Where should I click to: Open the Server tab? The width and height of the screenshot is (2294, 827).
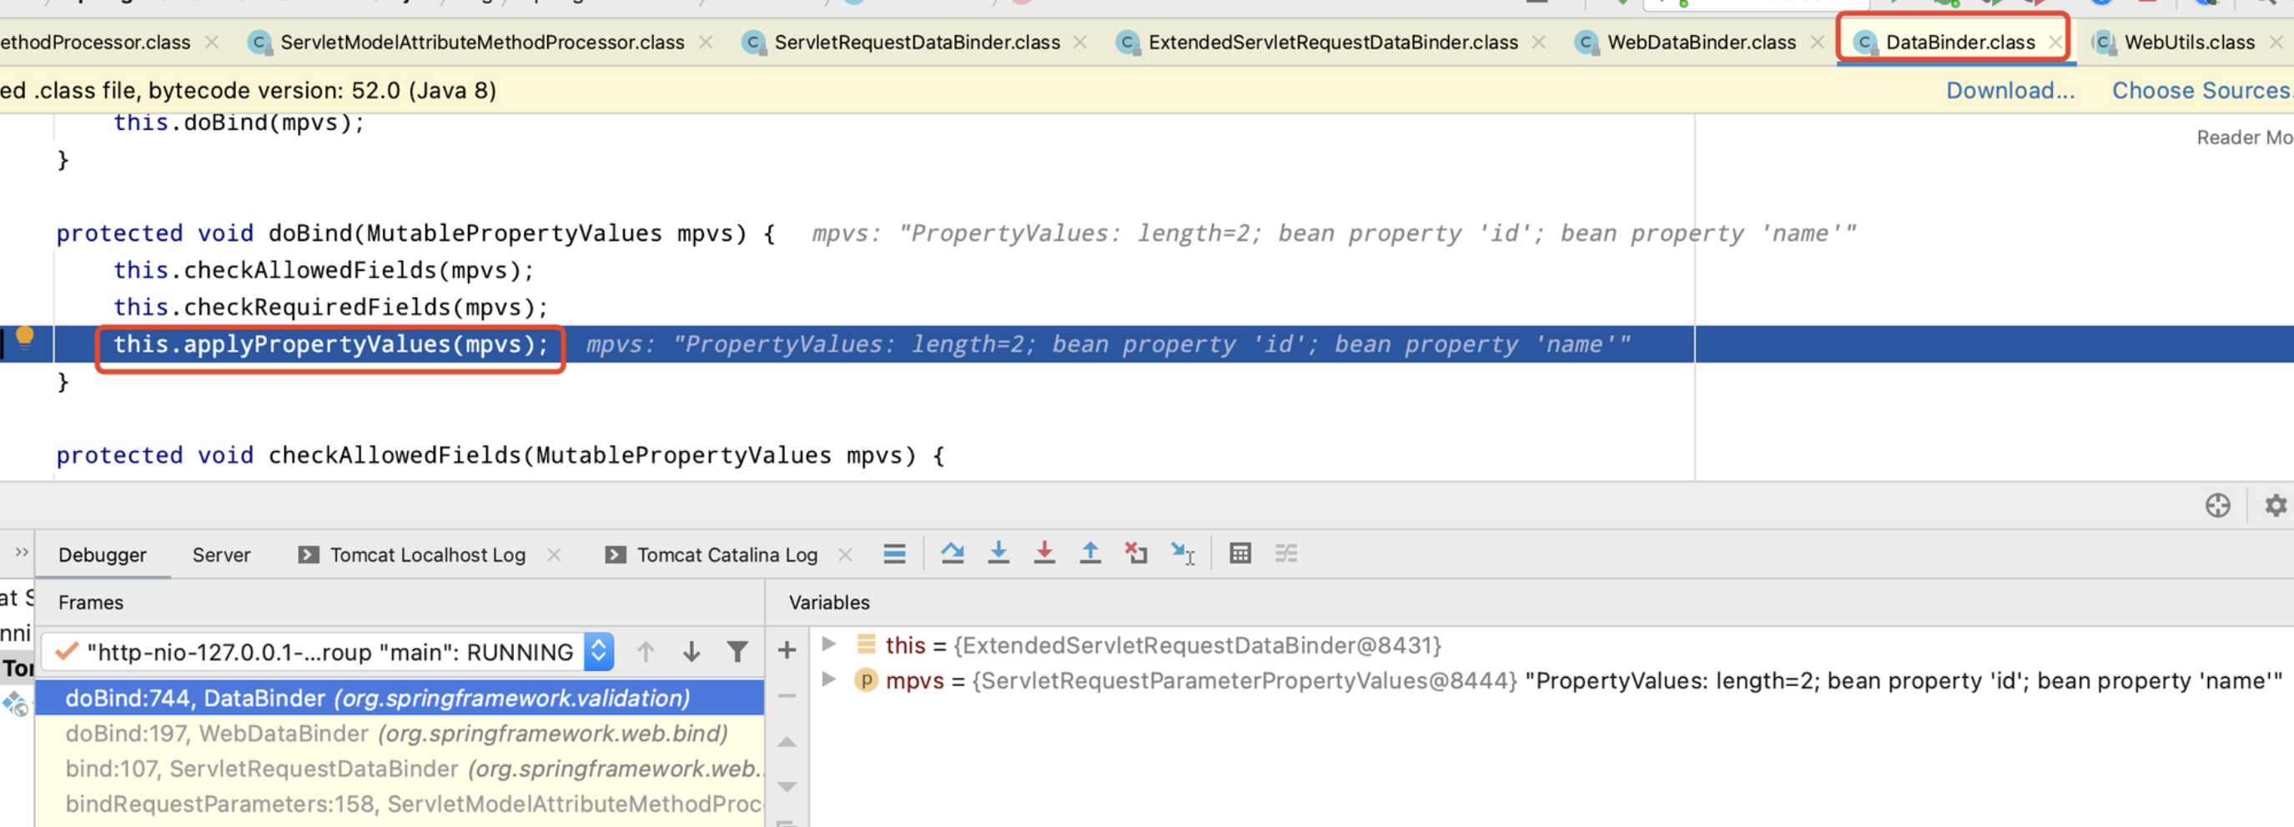coord(221,554)
